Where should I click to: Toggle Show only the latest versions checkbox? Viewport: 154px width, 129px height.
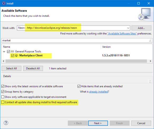click(3, 86)
